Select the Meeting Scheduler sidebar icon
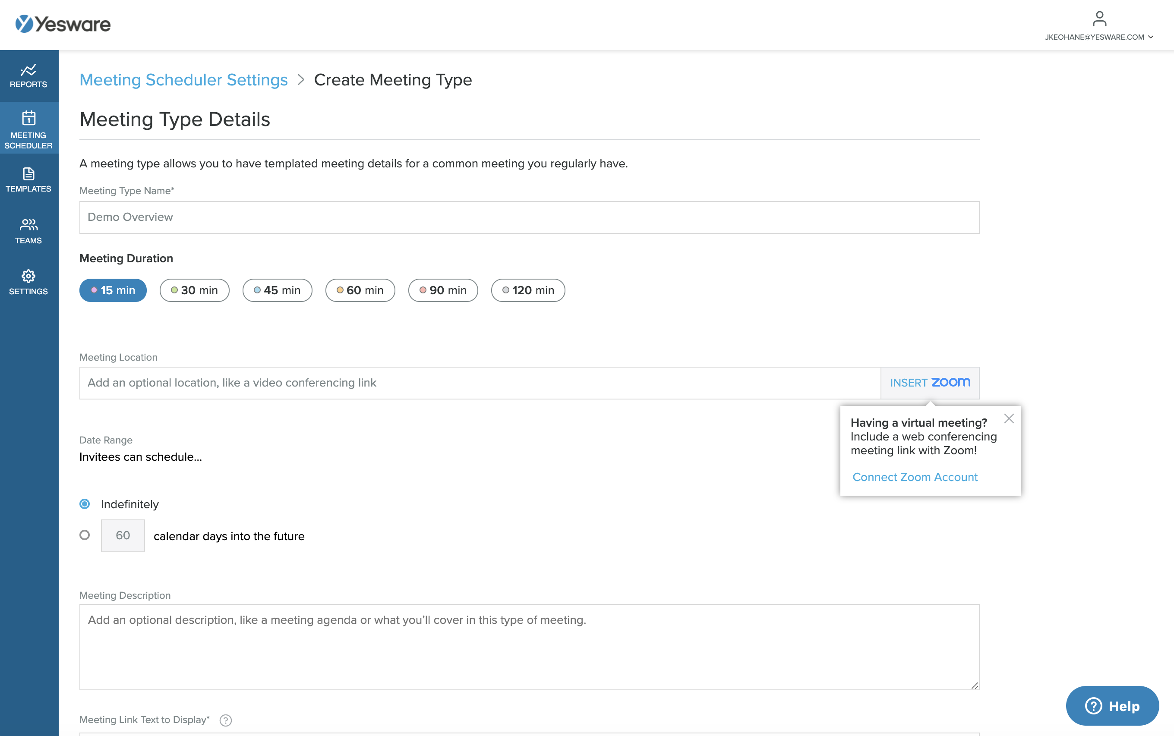Screen dimensions: 1174x736 point(29,129)
